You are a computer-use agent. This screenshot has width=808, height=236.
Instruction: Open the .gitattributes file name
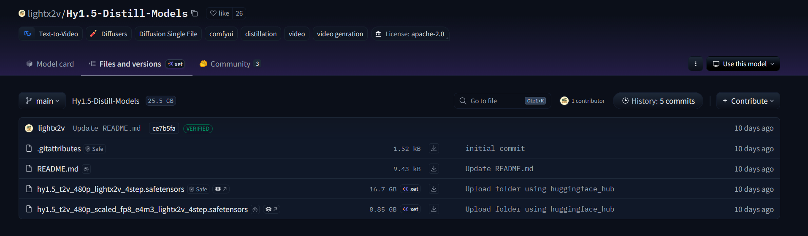[x=59, y=148]
